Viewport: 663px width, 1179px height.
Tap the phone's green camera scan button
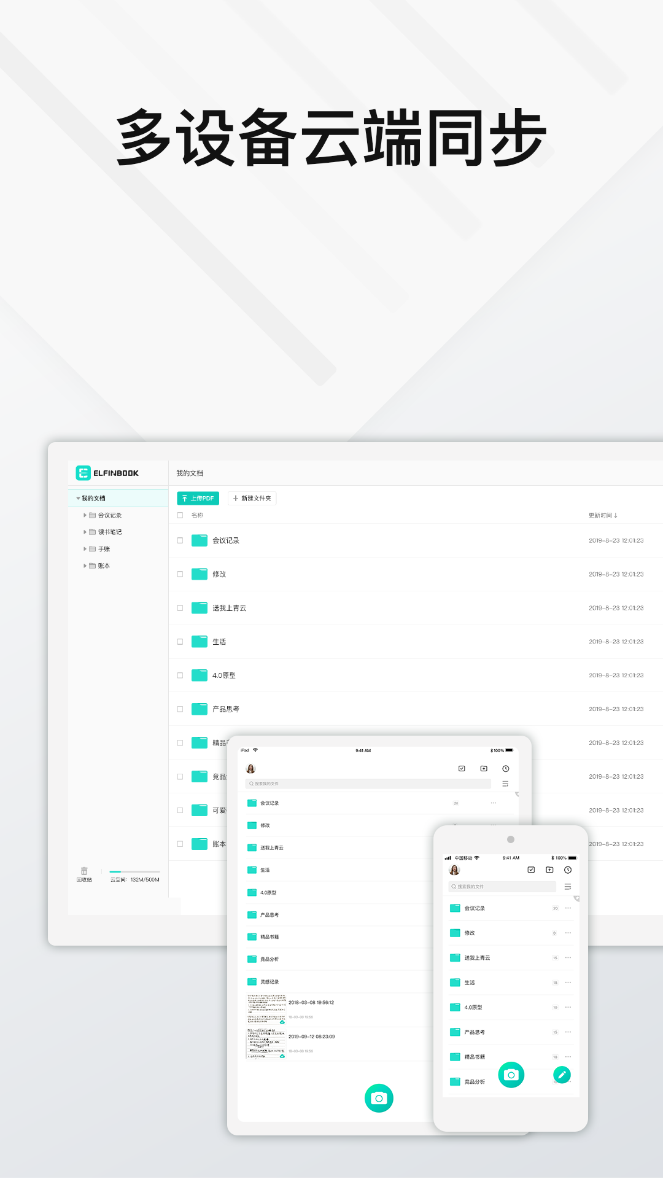[511, 1075]
